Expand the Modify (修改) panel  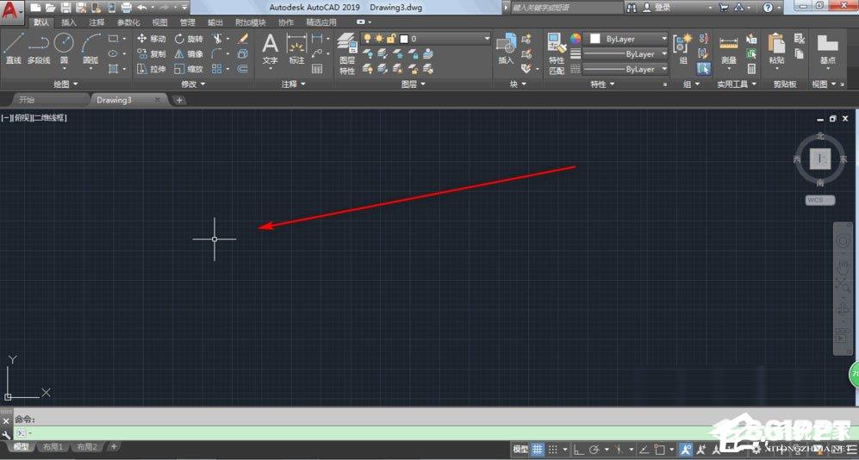[x=193, y=84]
